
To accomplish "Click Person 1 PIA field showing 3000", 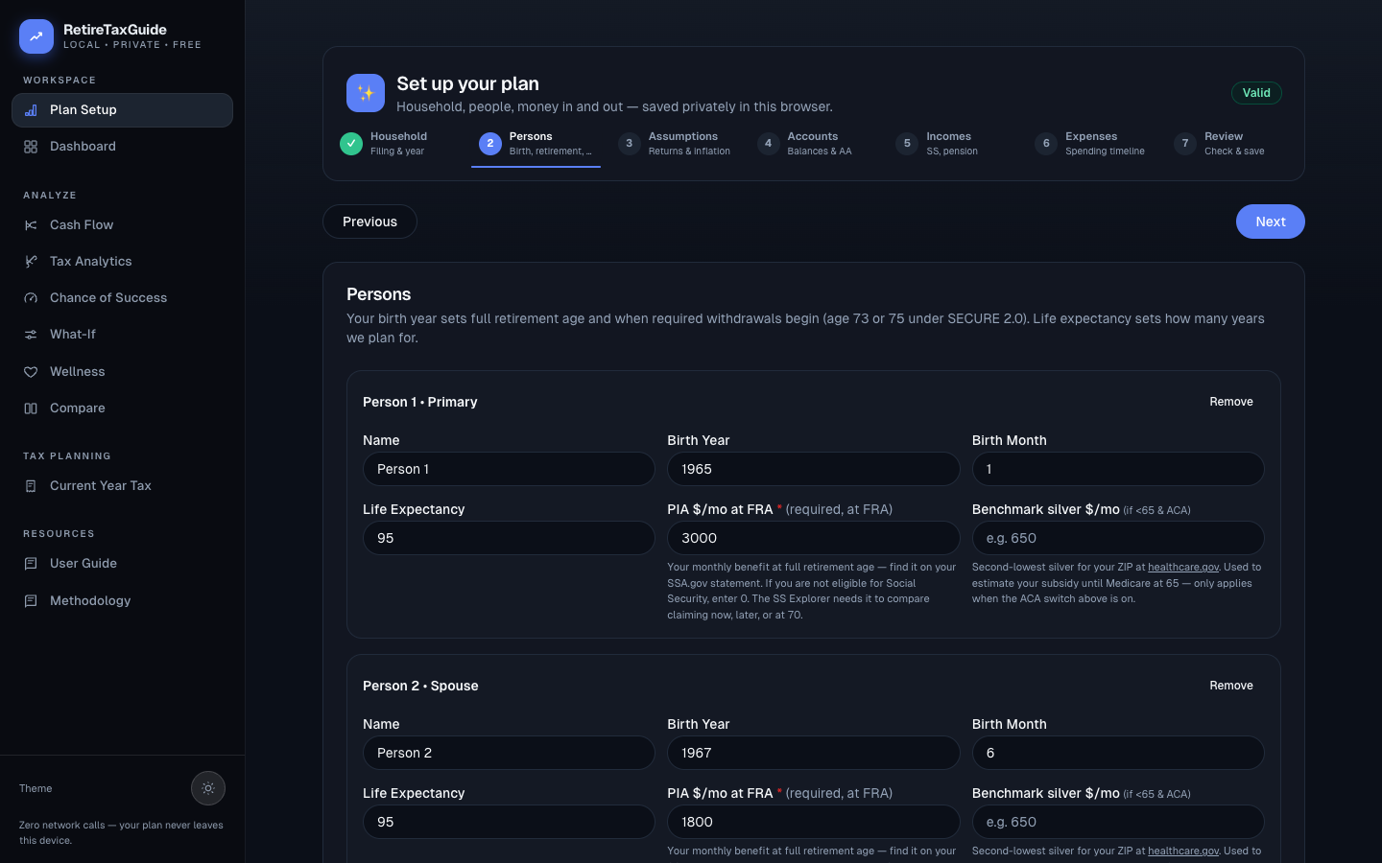I will pyautogui.click(x=814, y=538).
